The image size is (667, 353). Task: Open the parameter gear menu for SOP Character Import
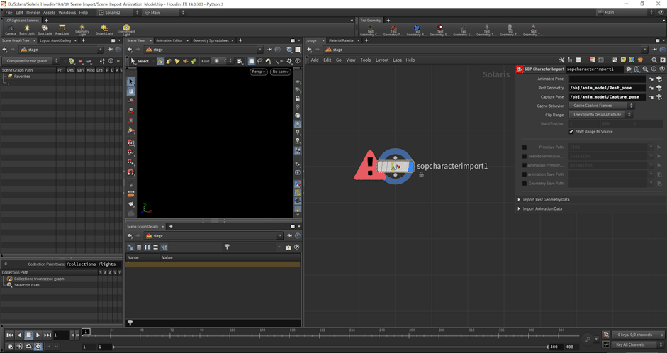628,69
